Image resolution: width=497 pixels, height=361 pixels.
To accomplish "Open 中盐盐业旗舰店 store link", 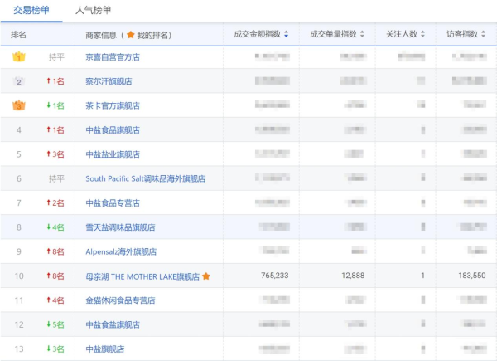I will [x=113, y=154].
